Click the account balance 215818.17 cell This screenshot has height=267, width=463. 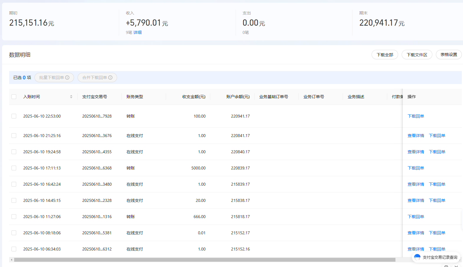[x=240, y=217]
